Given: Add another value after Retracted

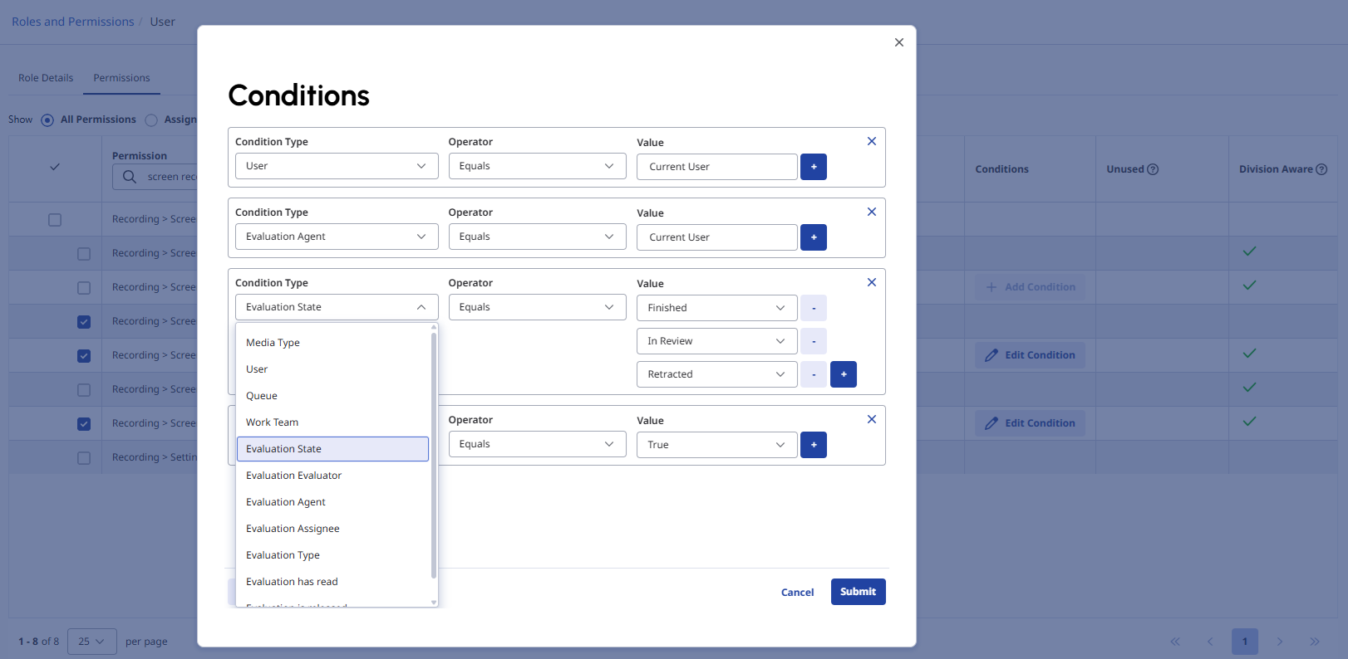Looking at the screenshot, I should click(x=843, y=374).
